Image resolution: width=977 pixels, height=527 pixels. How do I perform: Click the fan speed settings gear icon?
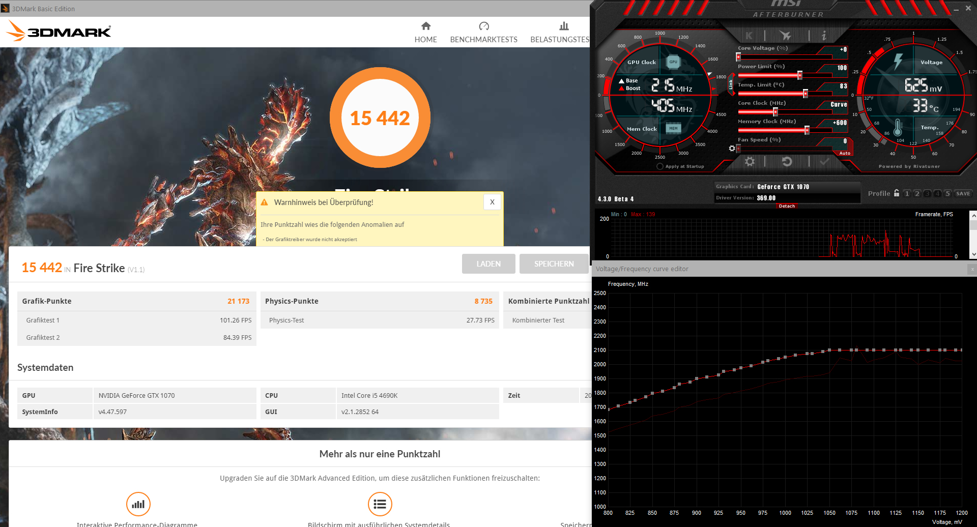(x=732, y=148)
